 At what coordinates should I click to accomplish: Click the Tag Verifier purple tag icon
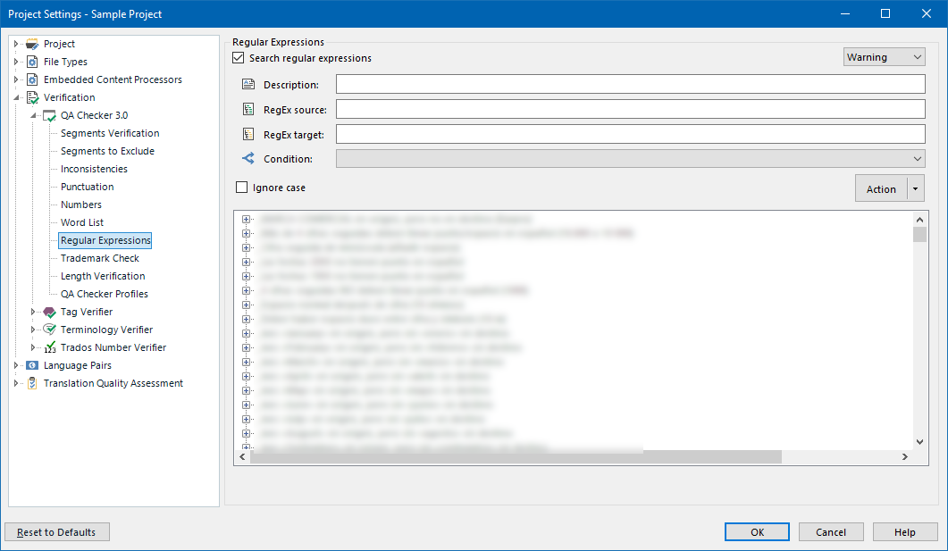click(x=50, y=311)
